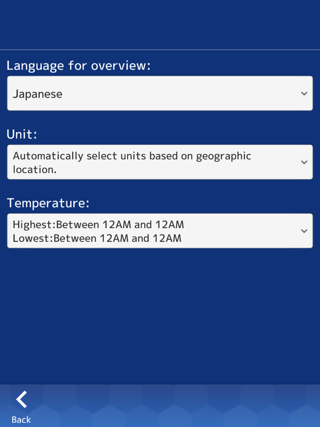
Task: Open the Language for overview dropdown
Action: point(160,93)
